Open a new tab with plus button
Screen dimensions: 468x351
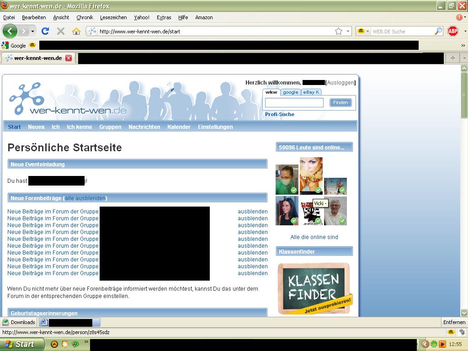pos(453,58)
